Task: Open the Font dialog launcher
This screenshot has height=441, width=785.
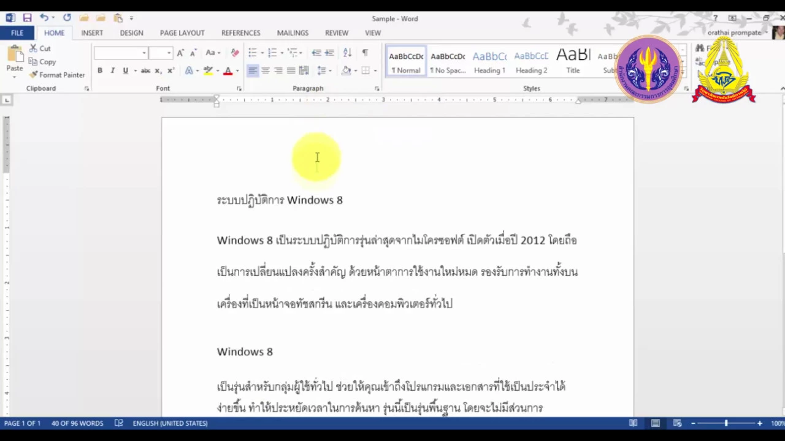Action: pos(239,89)
